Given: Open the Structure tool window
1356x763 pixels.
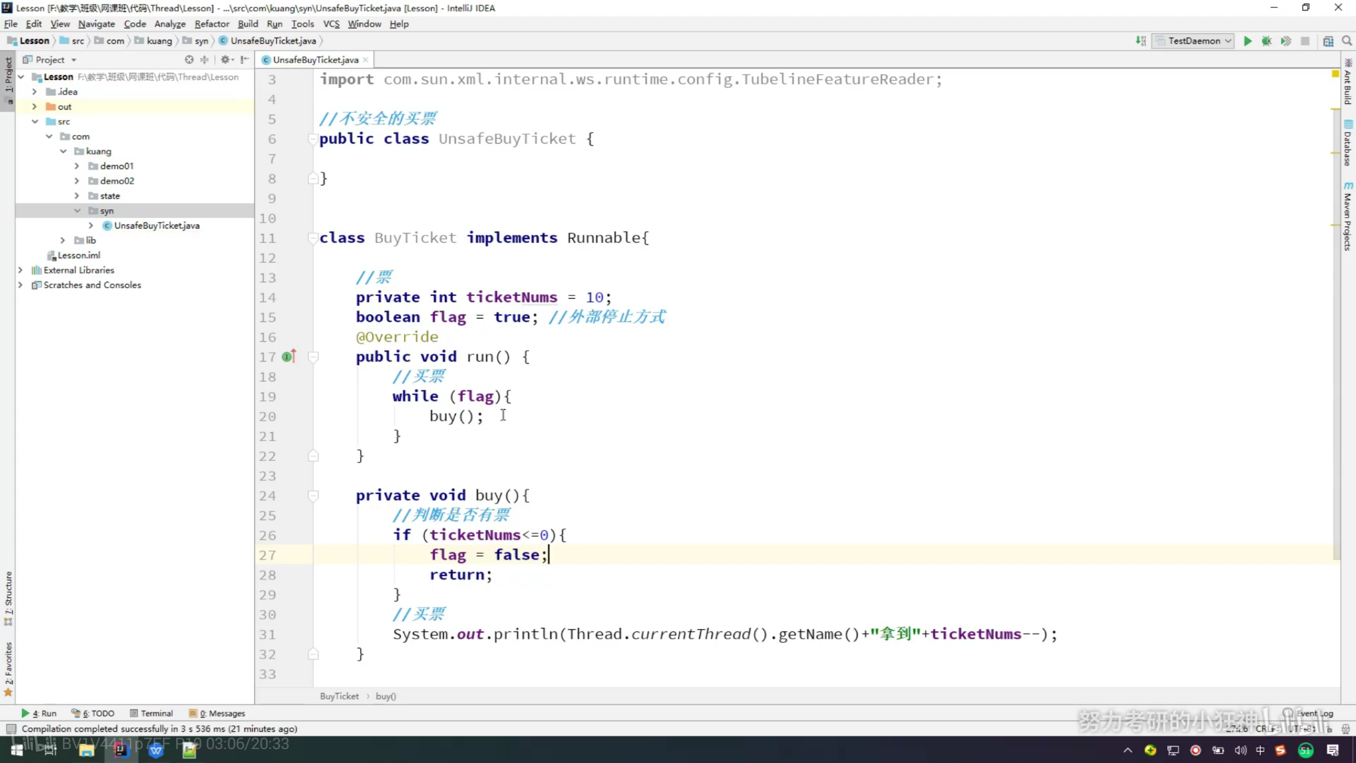Looking at the screenshot, I should tap(8, 598).
